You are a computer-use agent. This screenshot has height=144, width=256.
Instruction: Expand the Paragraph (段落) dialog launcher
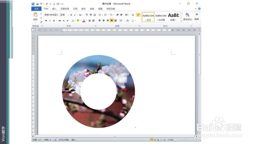pyautogui.click(x=139, y=26)
